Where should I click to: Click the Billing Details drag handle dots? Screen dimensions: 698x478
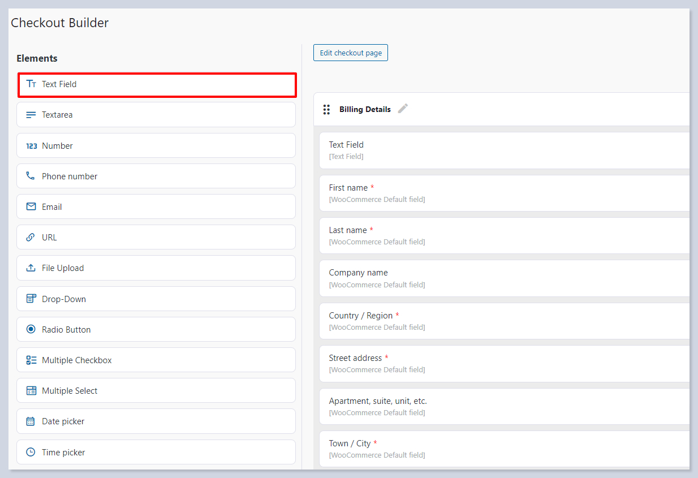[326, 109]
